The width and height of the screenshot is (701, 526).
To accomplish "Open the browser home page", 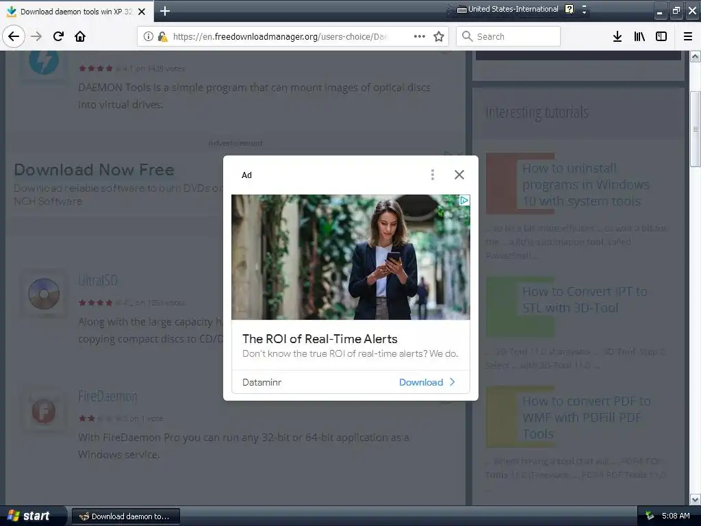I will tap(80, 36).
